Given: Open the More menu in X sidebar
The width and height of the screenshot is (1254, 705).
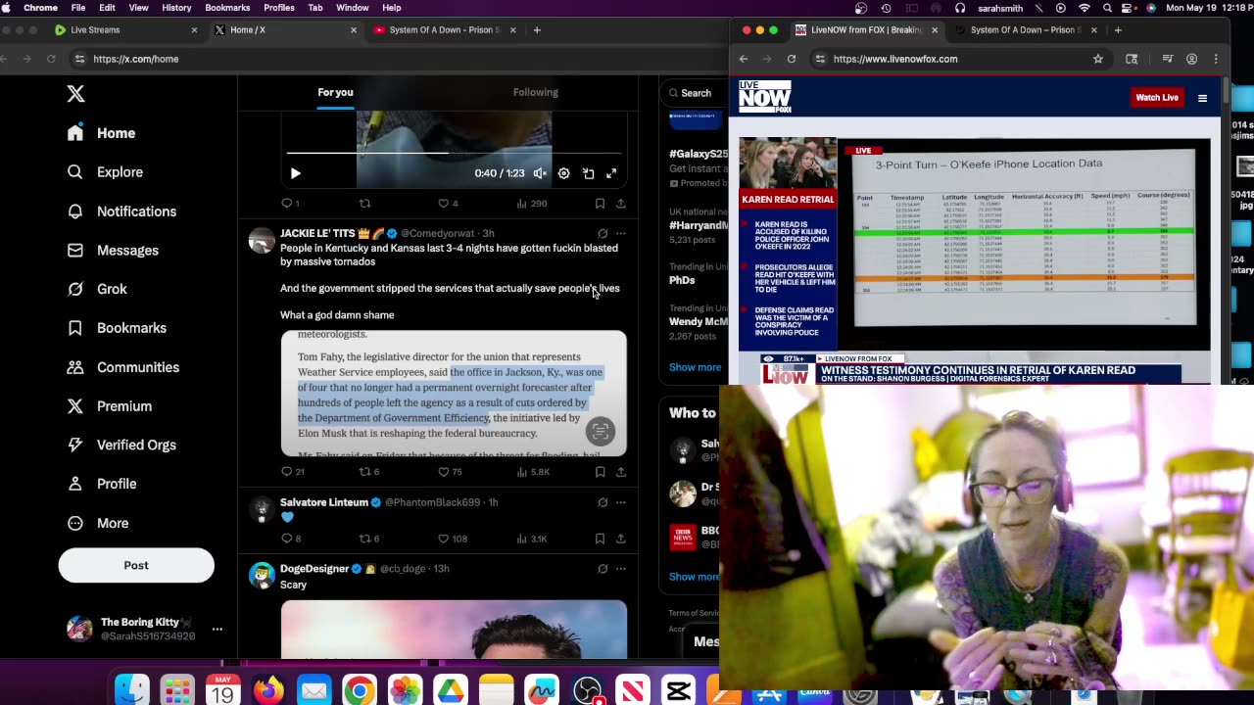Looking at the screenshot, I should [97, 523].
